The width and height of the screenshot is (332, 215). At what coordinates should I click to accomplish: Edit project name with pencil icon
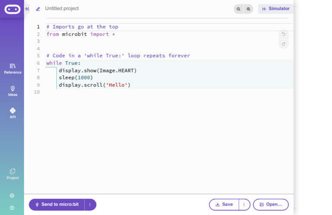click(x=38, y=9)
